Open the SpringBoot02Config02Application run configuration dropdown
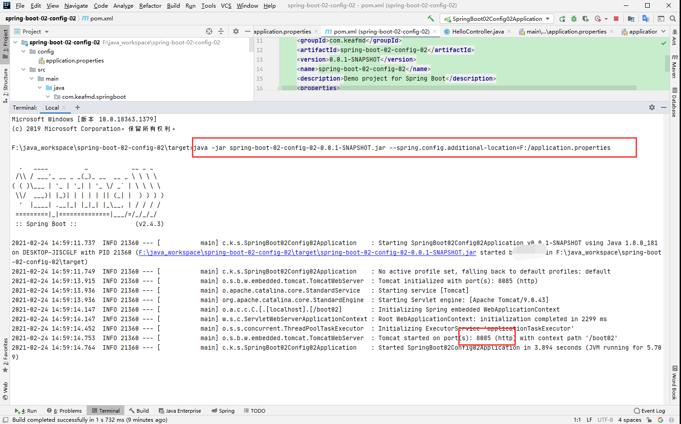The image size is (681, 424). click(497, 19)
